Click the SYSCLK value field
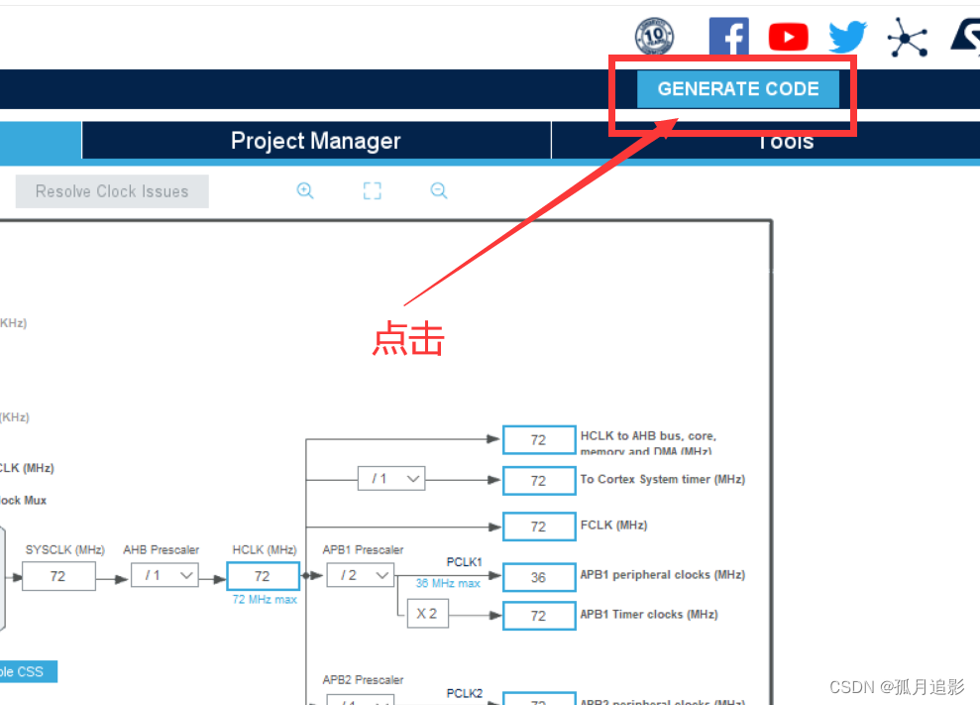Viewport: 980px width, 705px height. pyautogui.click(x=58, y=576)
